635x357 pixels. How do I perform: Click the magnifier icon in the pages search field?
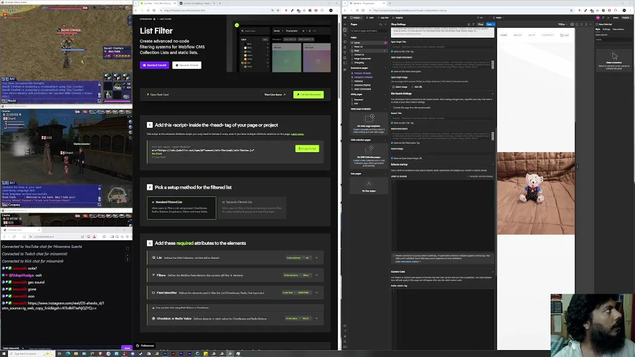(352, 31)
